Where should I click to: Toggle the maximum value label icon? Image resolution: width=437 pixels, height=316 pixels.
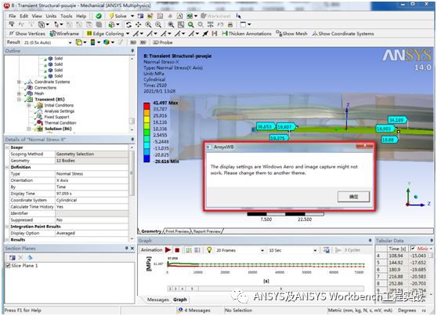pos(133,42)
